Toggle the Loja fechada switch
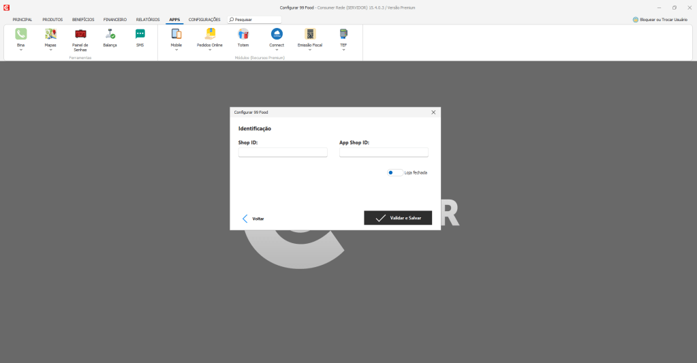This screenshot has width=697, height=363. click(x=394, y=173)
